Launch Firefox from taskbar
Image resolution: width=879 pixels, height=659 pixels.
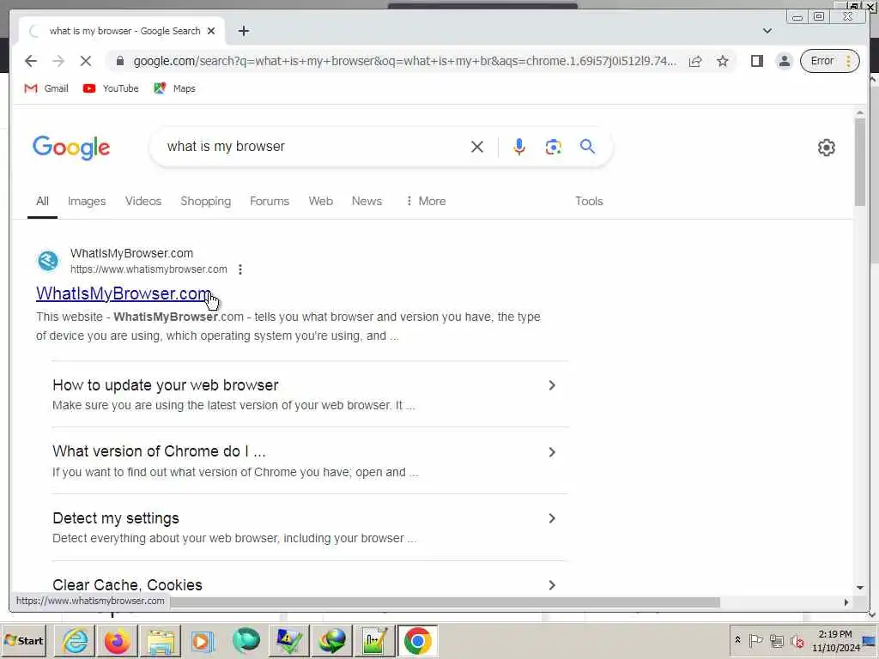coord(117,641)
